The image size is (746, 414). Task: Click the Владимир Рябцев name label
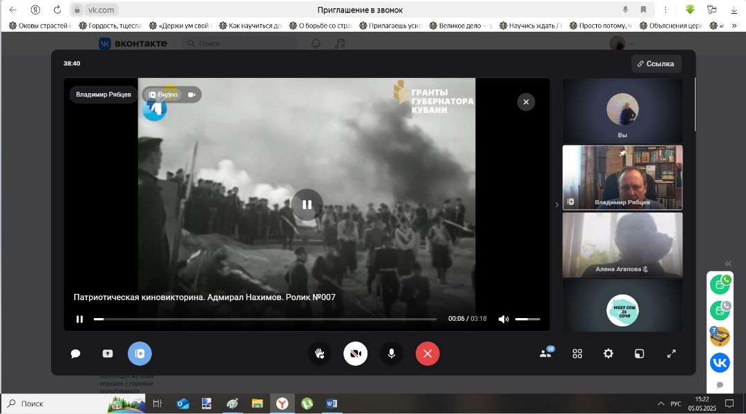click(x=103, y=95)
